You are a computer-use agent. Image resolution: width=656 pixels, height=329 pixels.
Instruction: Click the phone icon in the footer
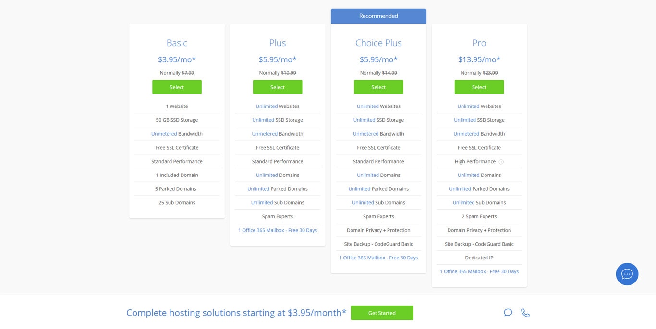525,312
